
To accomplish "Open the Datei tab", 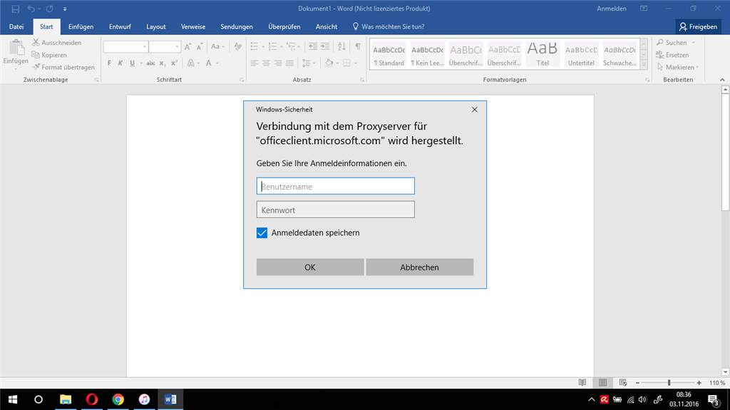I will coord(16,26).
